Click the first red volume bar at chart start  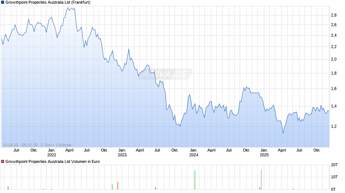click(8, 188)
